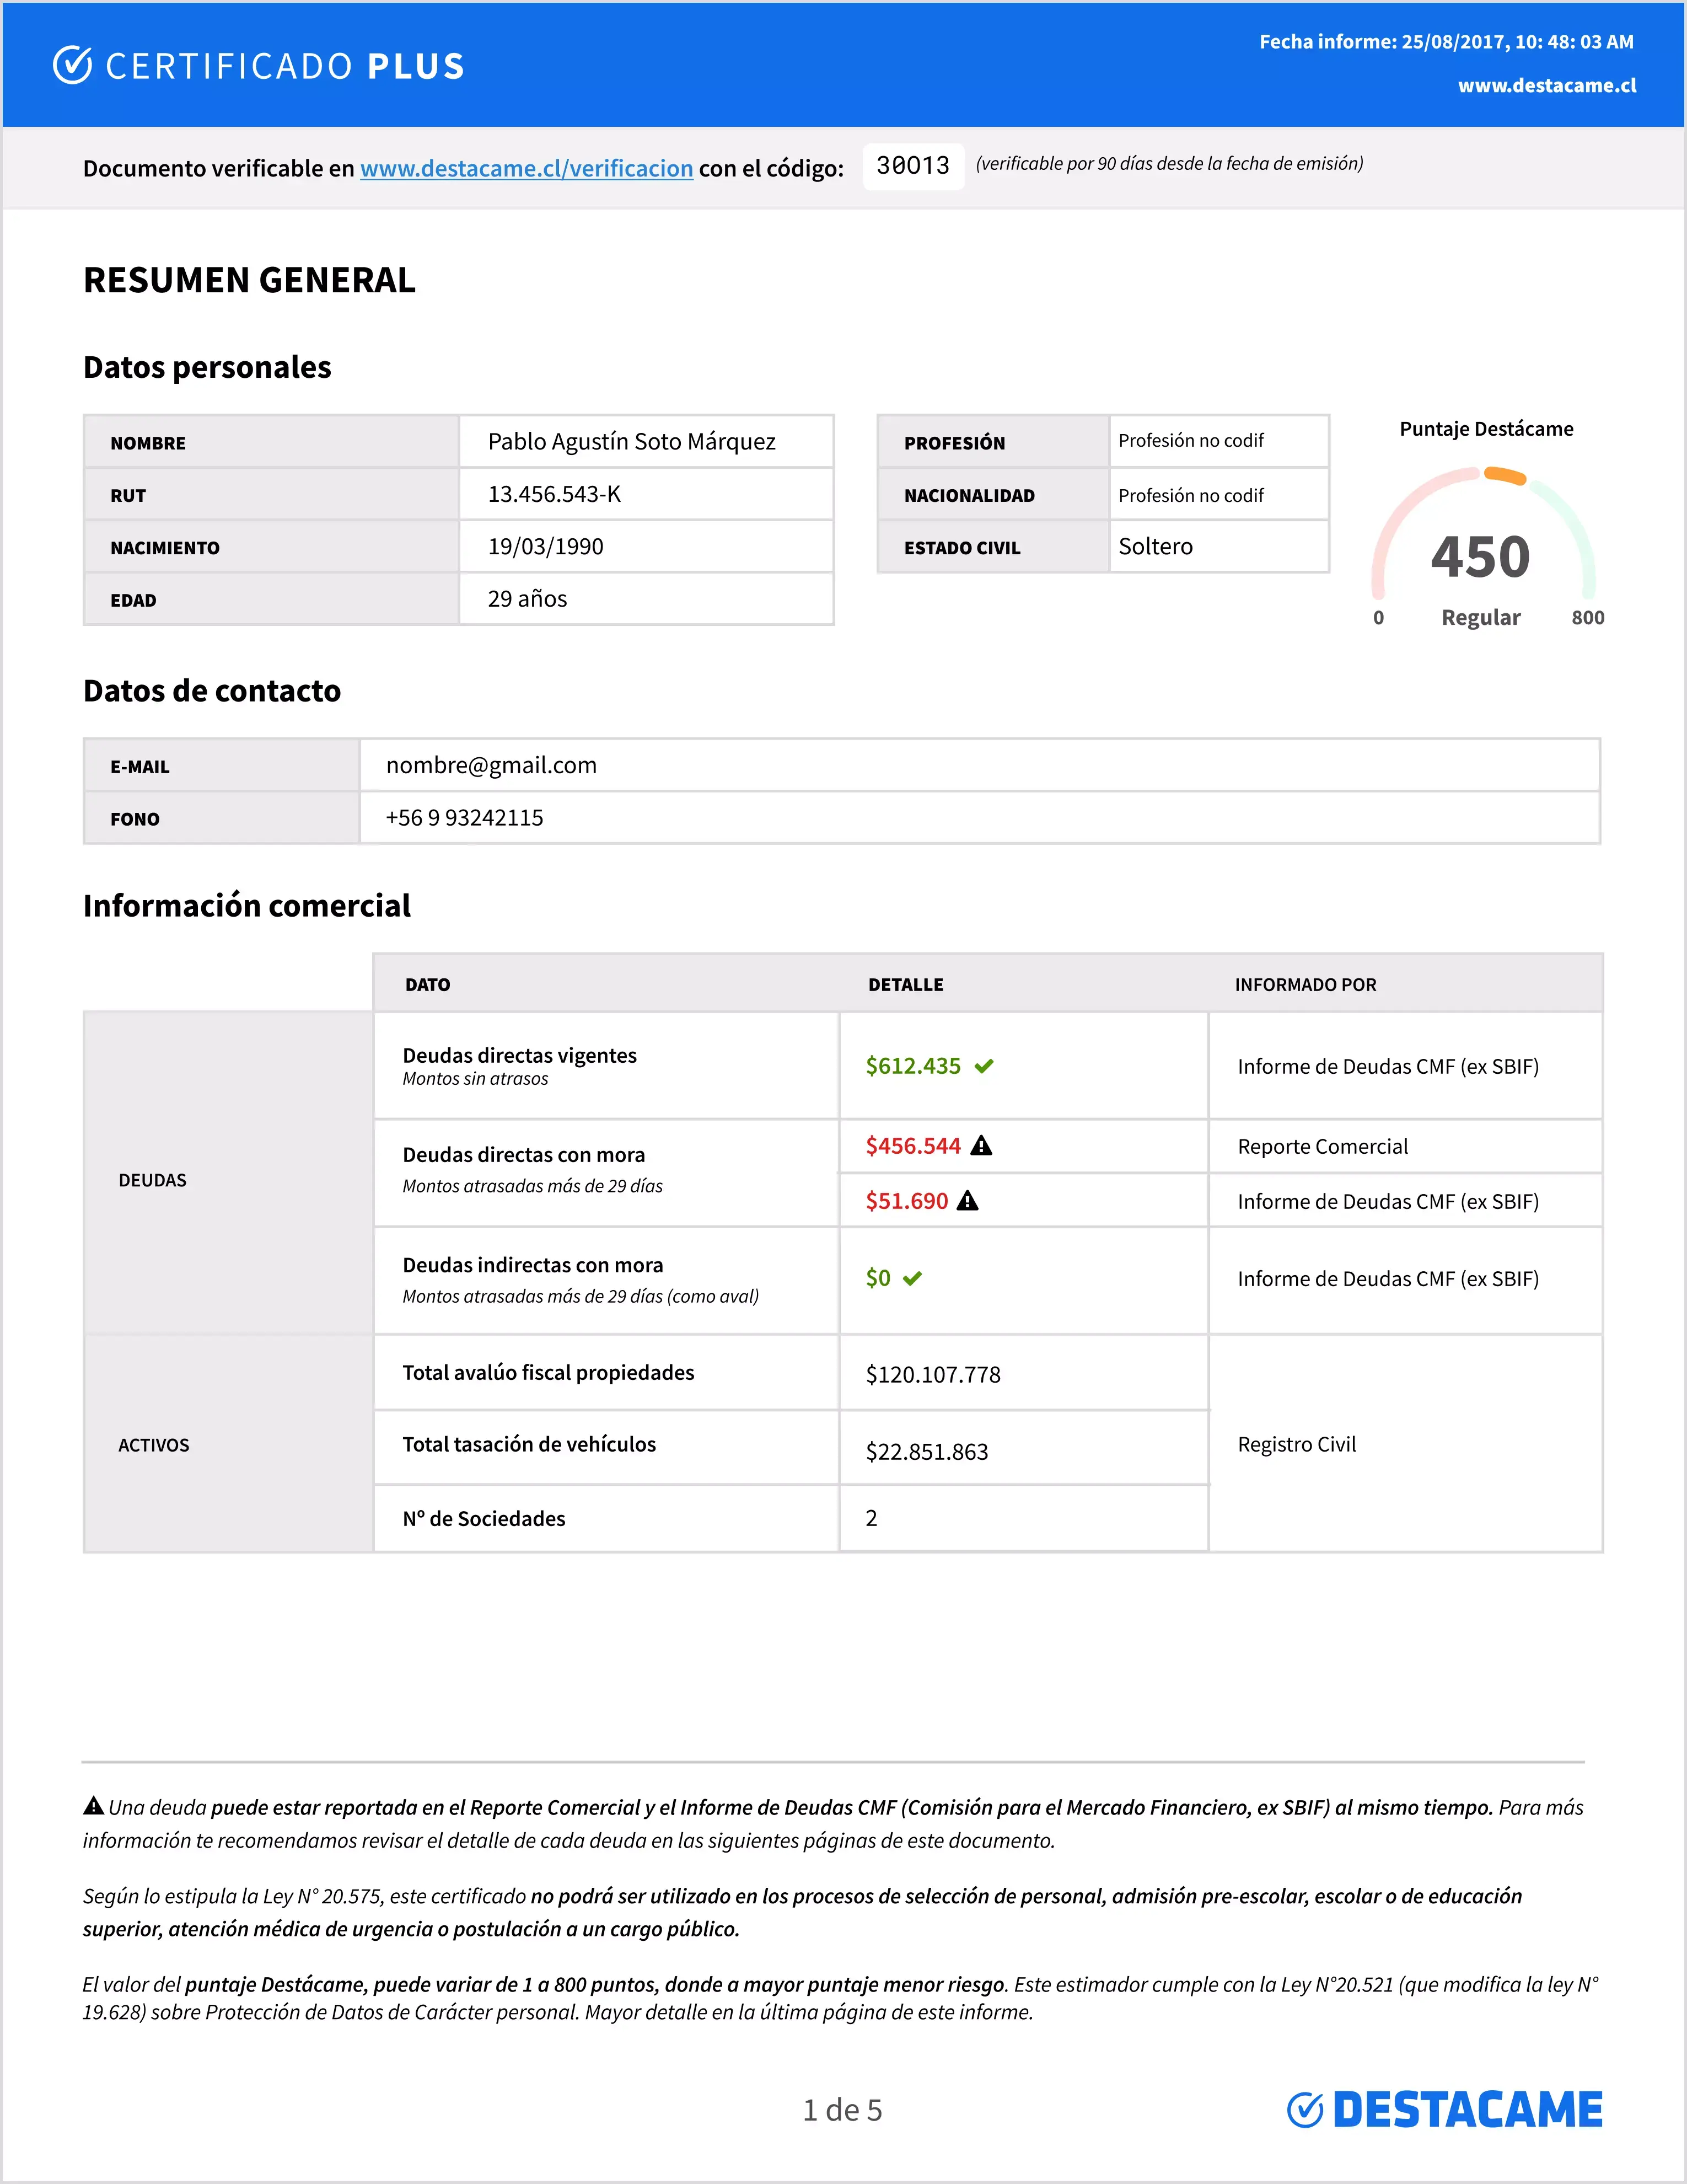The image size is (1687, 2184).
Task: Click the NACIONALIDAD row value
Action: (x=1191, y=496)
